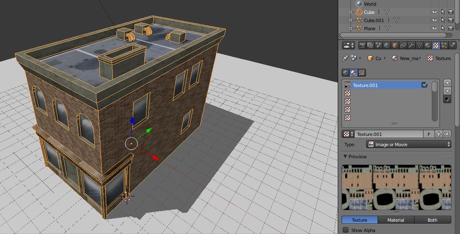Add new texture with plus button
Viewport: 460px width, 234px height.
click(x=439, y=134)
